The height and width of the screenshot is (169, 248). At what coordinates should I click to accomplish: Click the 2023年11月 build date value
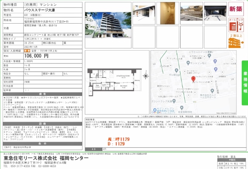tap(31, 47)
